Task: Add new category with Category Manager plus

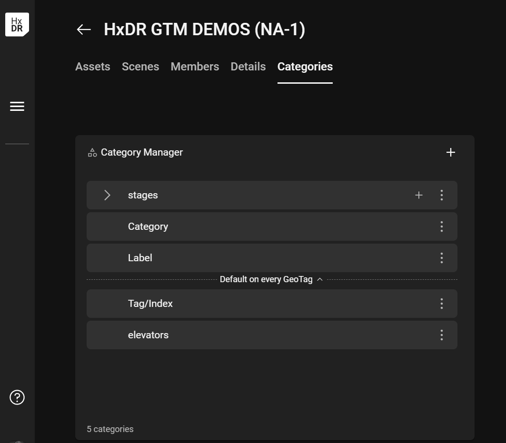Action: 450,152
